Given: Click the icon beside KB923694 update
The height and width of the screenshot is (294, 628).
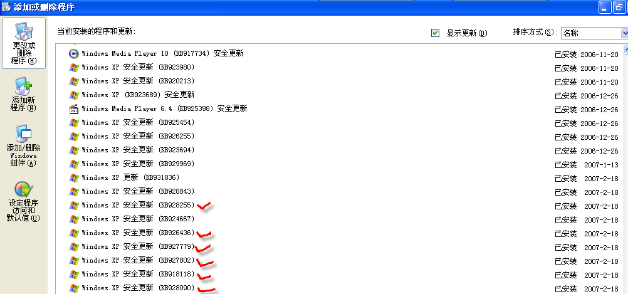Looking at the screenshot, I should tap(74, 150).
